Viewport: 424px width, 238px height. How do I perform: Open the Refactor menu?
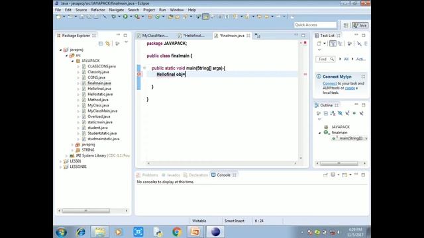[x=98, y=10]
